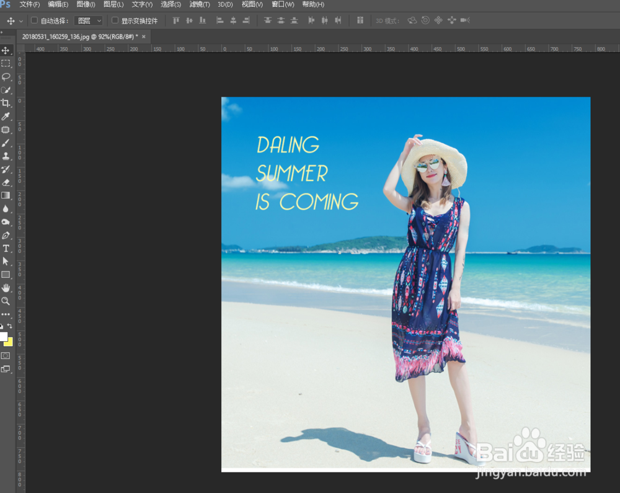620x493 pixels.
Task: Open the 文字(Y) menu
Action: coord(142,4)
